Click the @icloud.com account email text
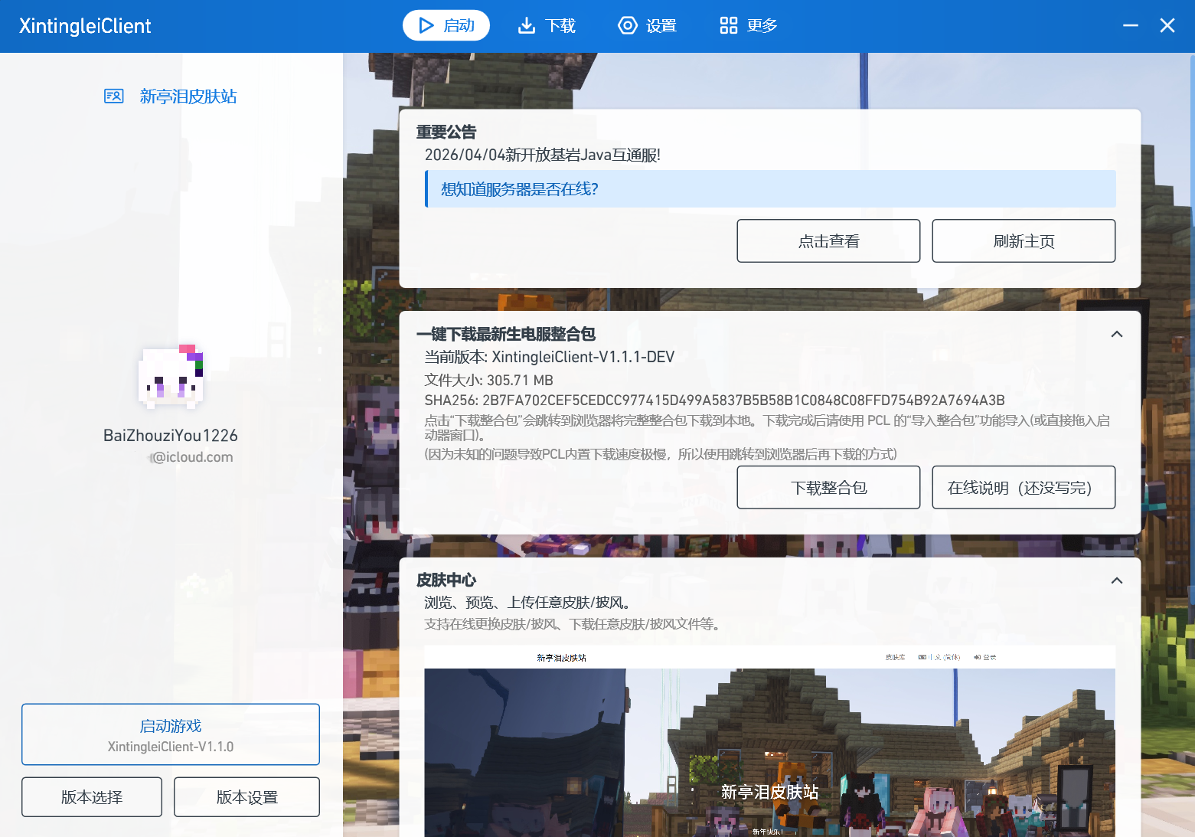The width and height of the screenshot is (1195, 837). 191,457
